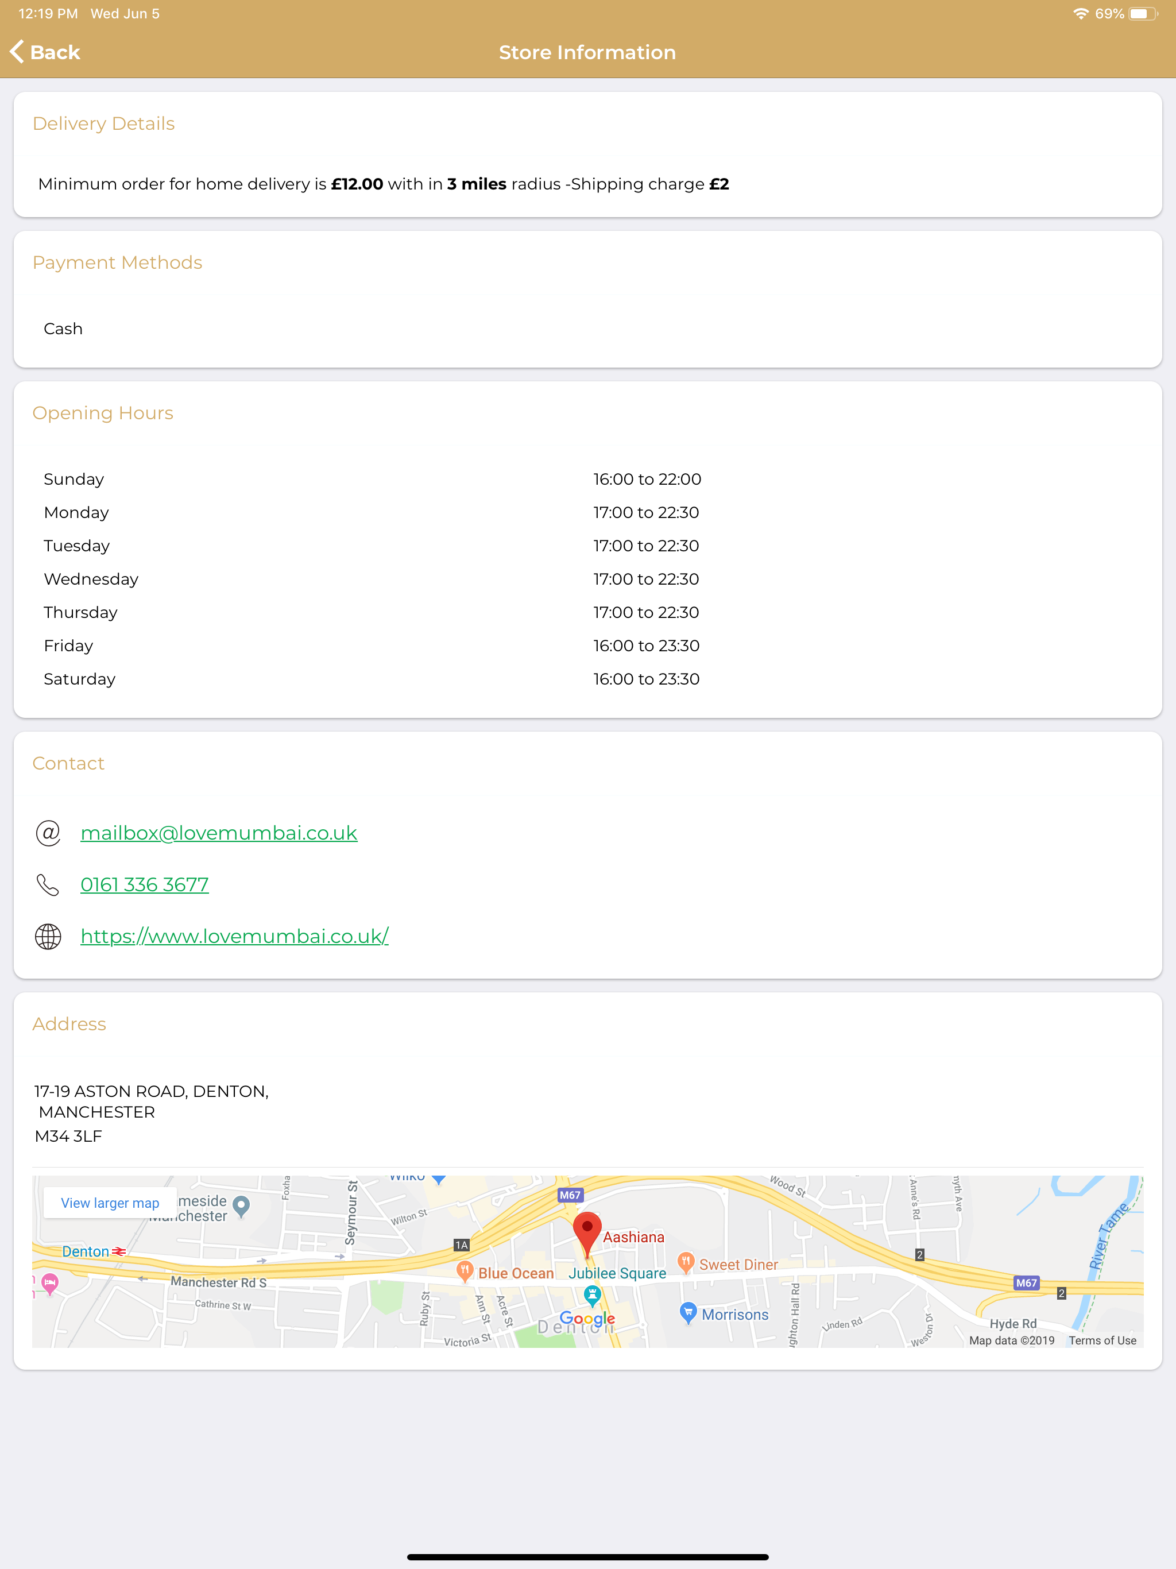The image size is (1176, 1569).
Task: Tap the Wednesday opening hours row
Action: point(588,579)
